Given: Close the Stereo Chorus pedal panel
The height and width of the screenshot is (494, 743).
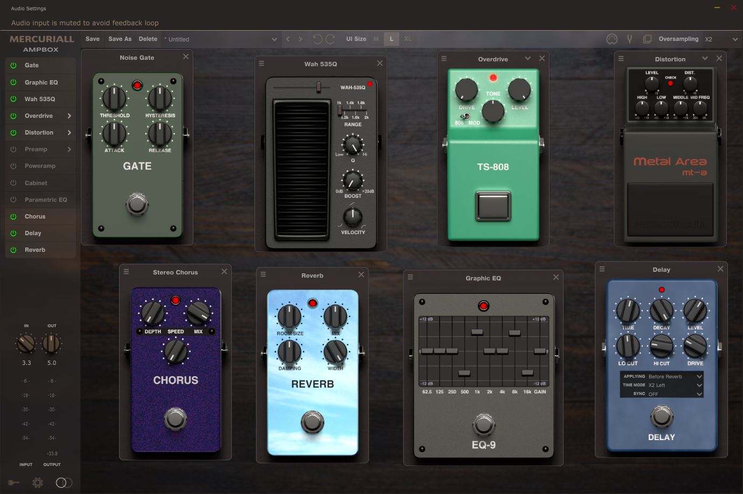Looking at the screenshot, I should 224,271.
